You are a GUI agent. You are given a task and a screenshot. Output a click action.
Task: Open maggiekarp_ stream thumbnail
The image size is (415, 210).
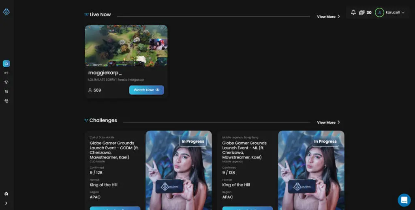click(126, 45)
